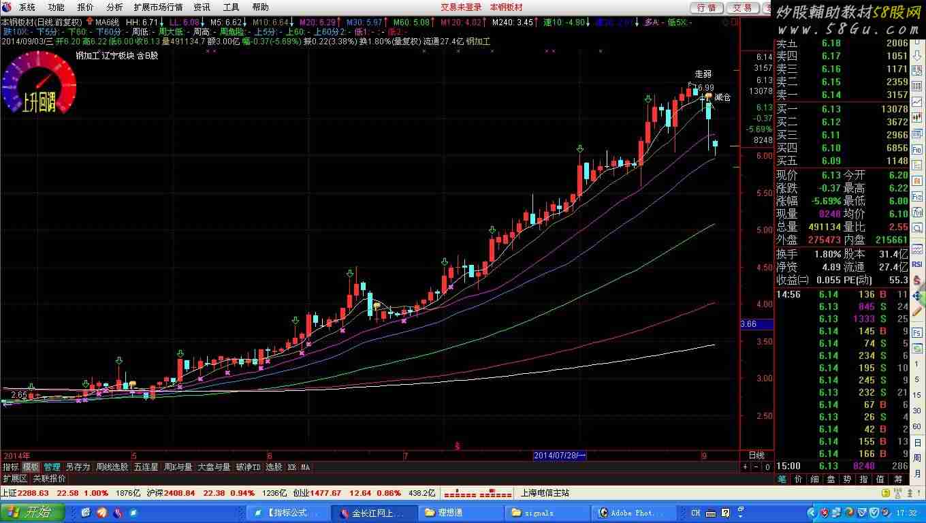Open the 系统 menu

(x=27, y=7)
